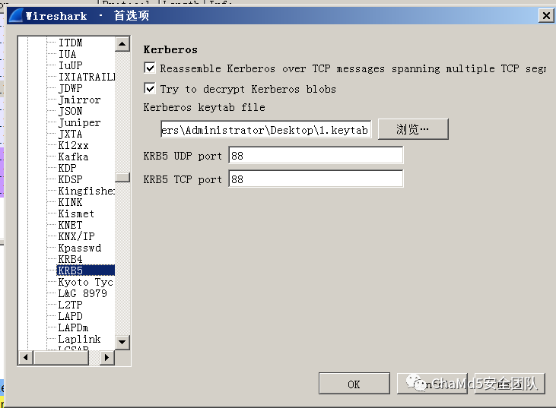Screen dimensions: 556x408
Task: Select KDP protocol entry
Action: coord(68,168)
